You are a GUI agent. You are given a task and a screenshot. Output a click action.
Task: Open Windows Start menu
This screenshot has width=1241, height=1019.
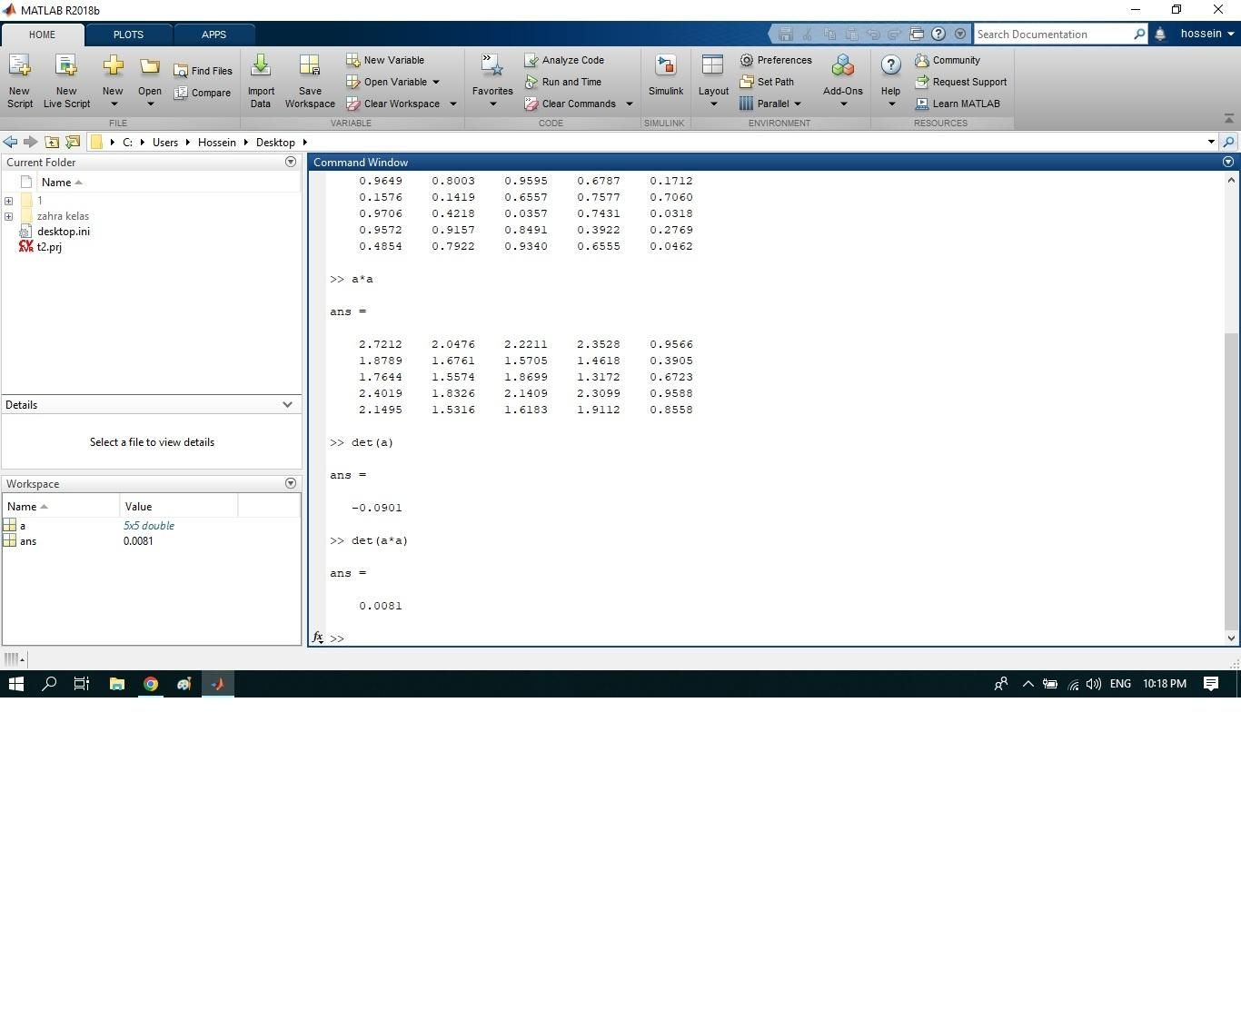click(x=15, y=684)
